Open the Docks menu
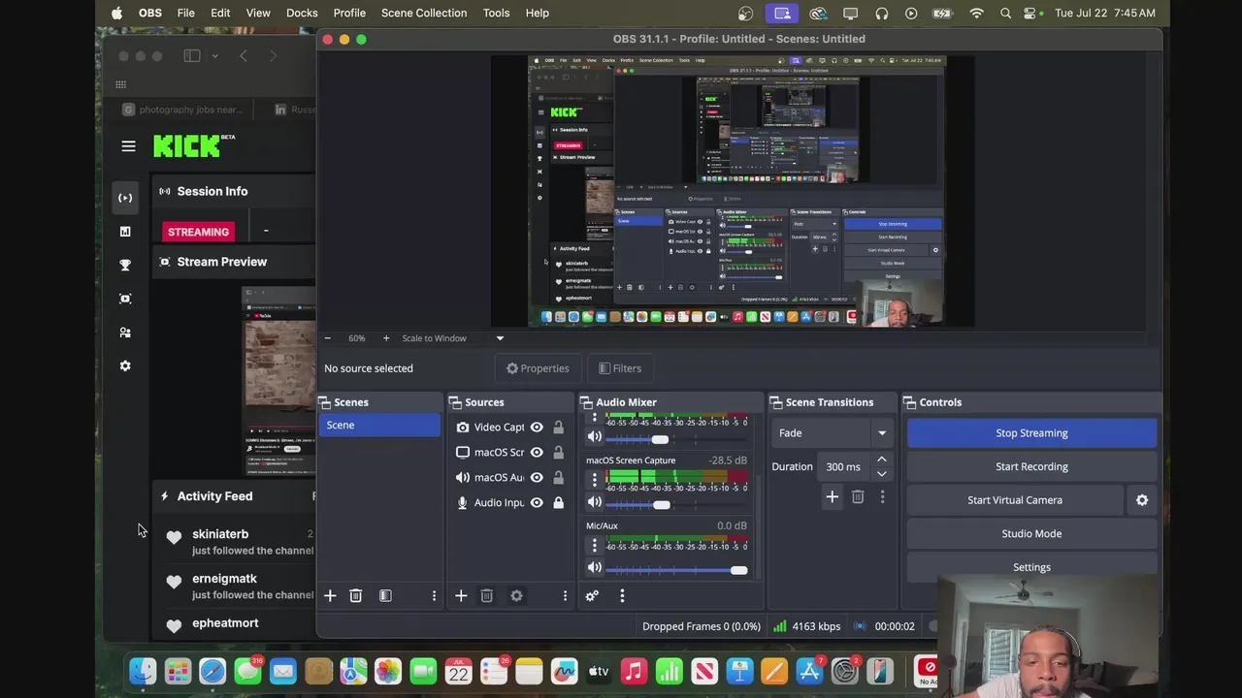The width and height of the screenshot is (1242, 698). click(x=302, y=13)
